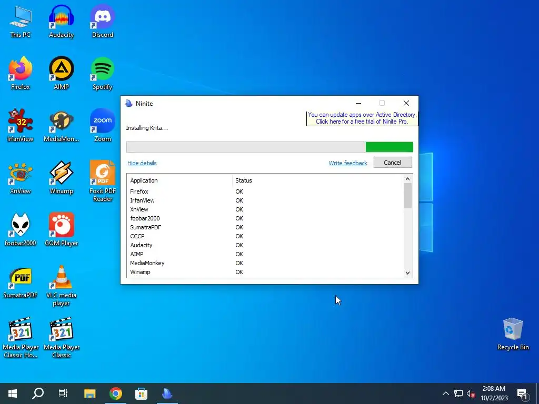Launch Zoom desktop shortcut
The height and width of the screenshot is (404, 539).
pyautogui.click(x=103, y=126)
